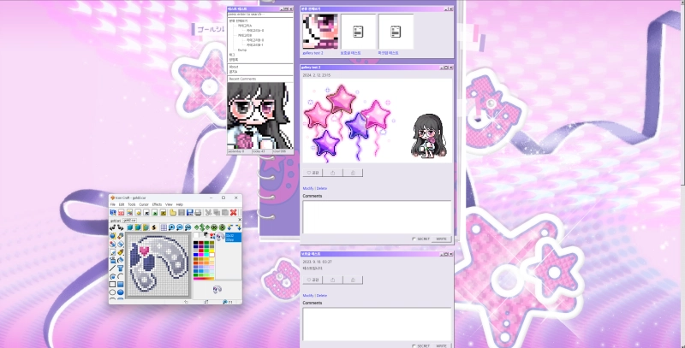Open the About link in blog sidebar
Screen dimensions: 685x348
pyautogui.click(x=234, y=66)
